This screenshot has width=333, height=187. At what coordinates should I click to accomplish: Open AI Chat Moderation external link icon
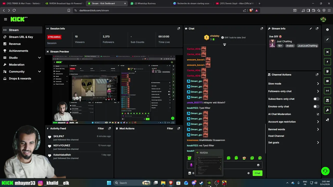318,114
